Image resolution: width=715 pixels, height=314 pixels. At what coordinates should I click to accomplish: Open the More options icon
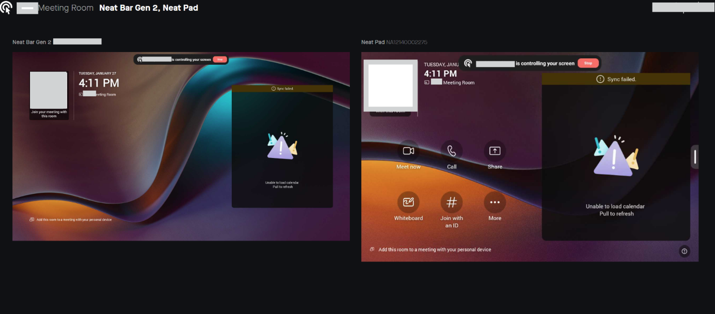point(495,202)
